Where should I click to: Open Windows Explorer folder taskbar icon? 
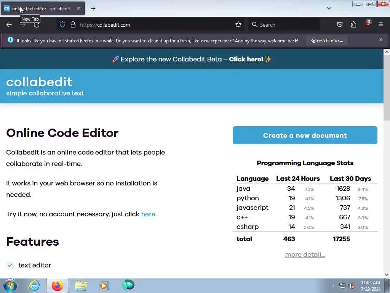[x=81, y=286]
